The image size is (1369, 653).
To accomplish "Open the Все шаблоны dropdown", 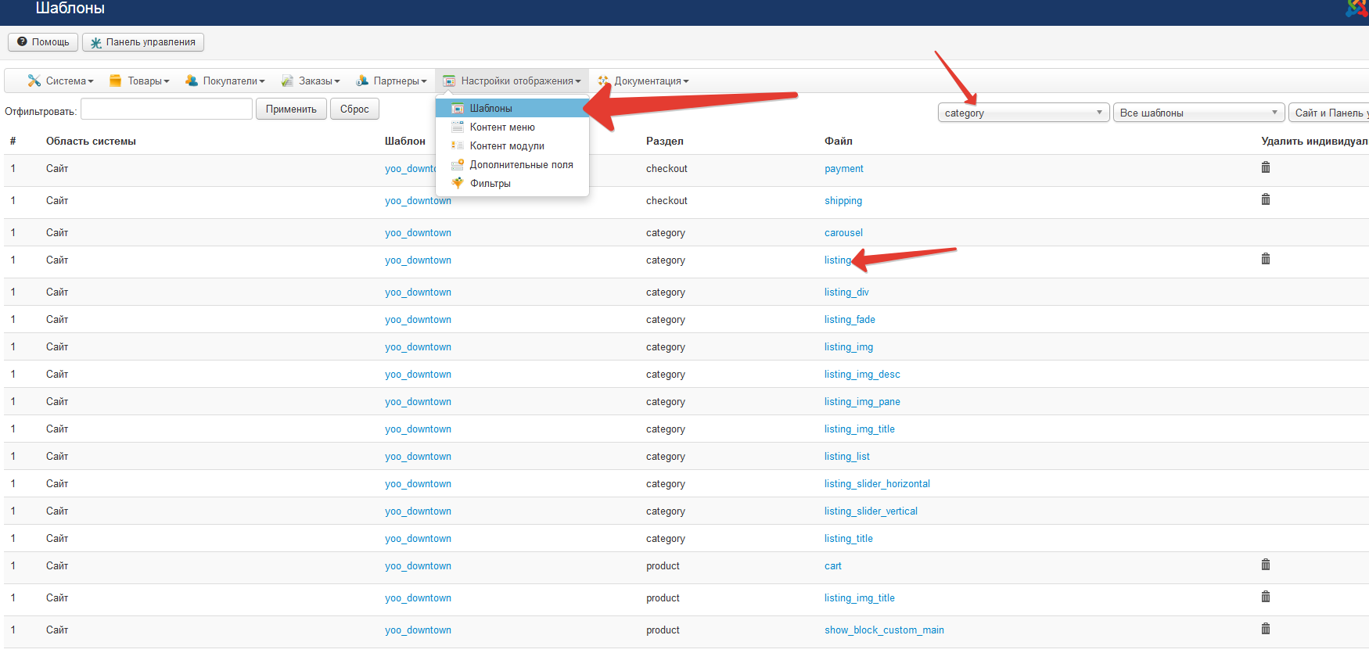I will pyautogui.click(x=1199, y=113).
